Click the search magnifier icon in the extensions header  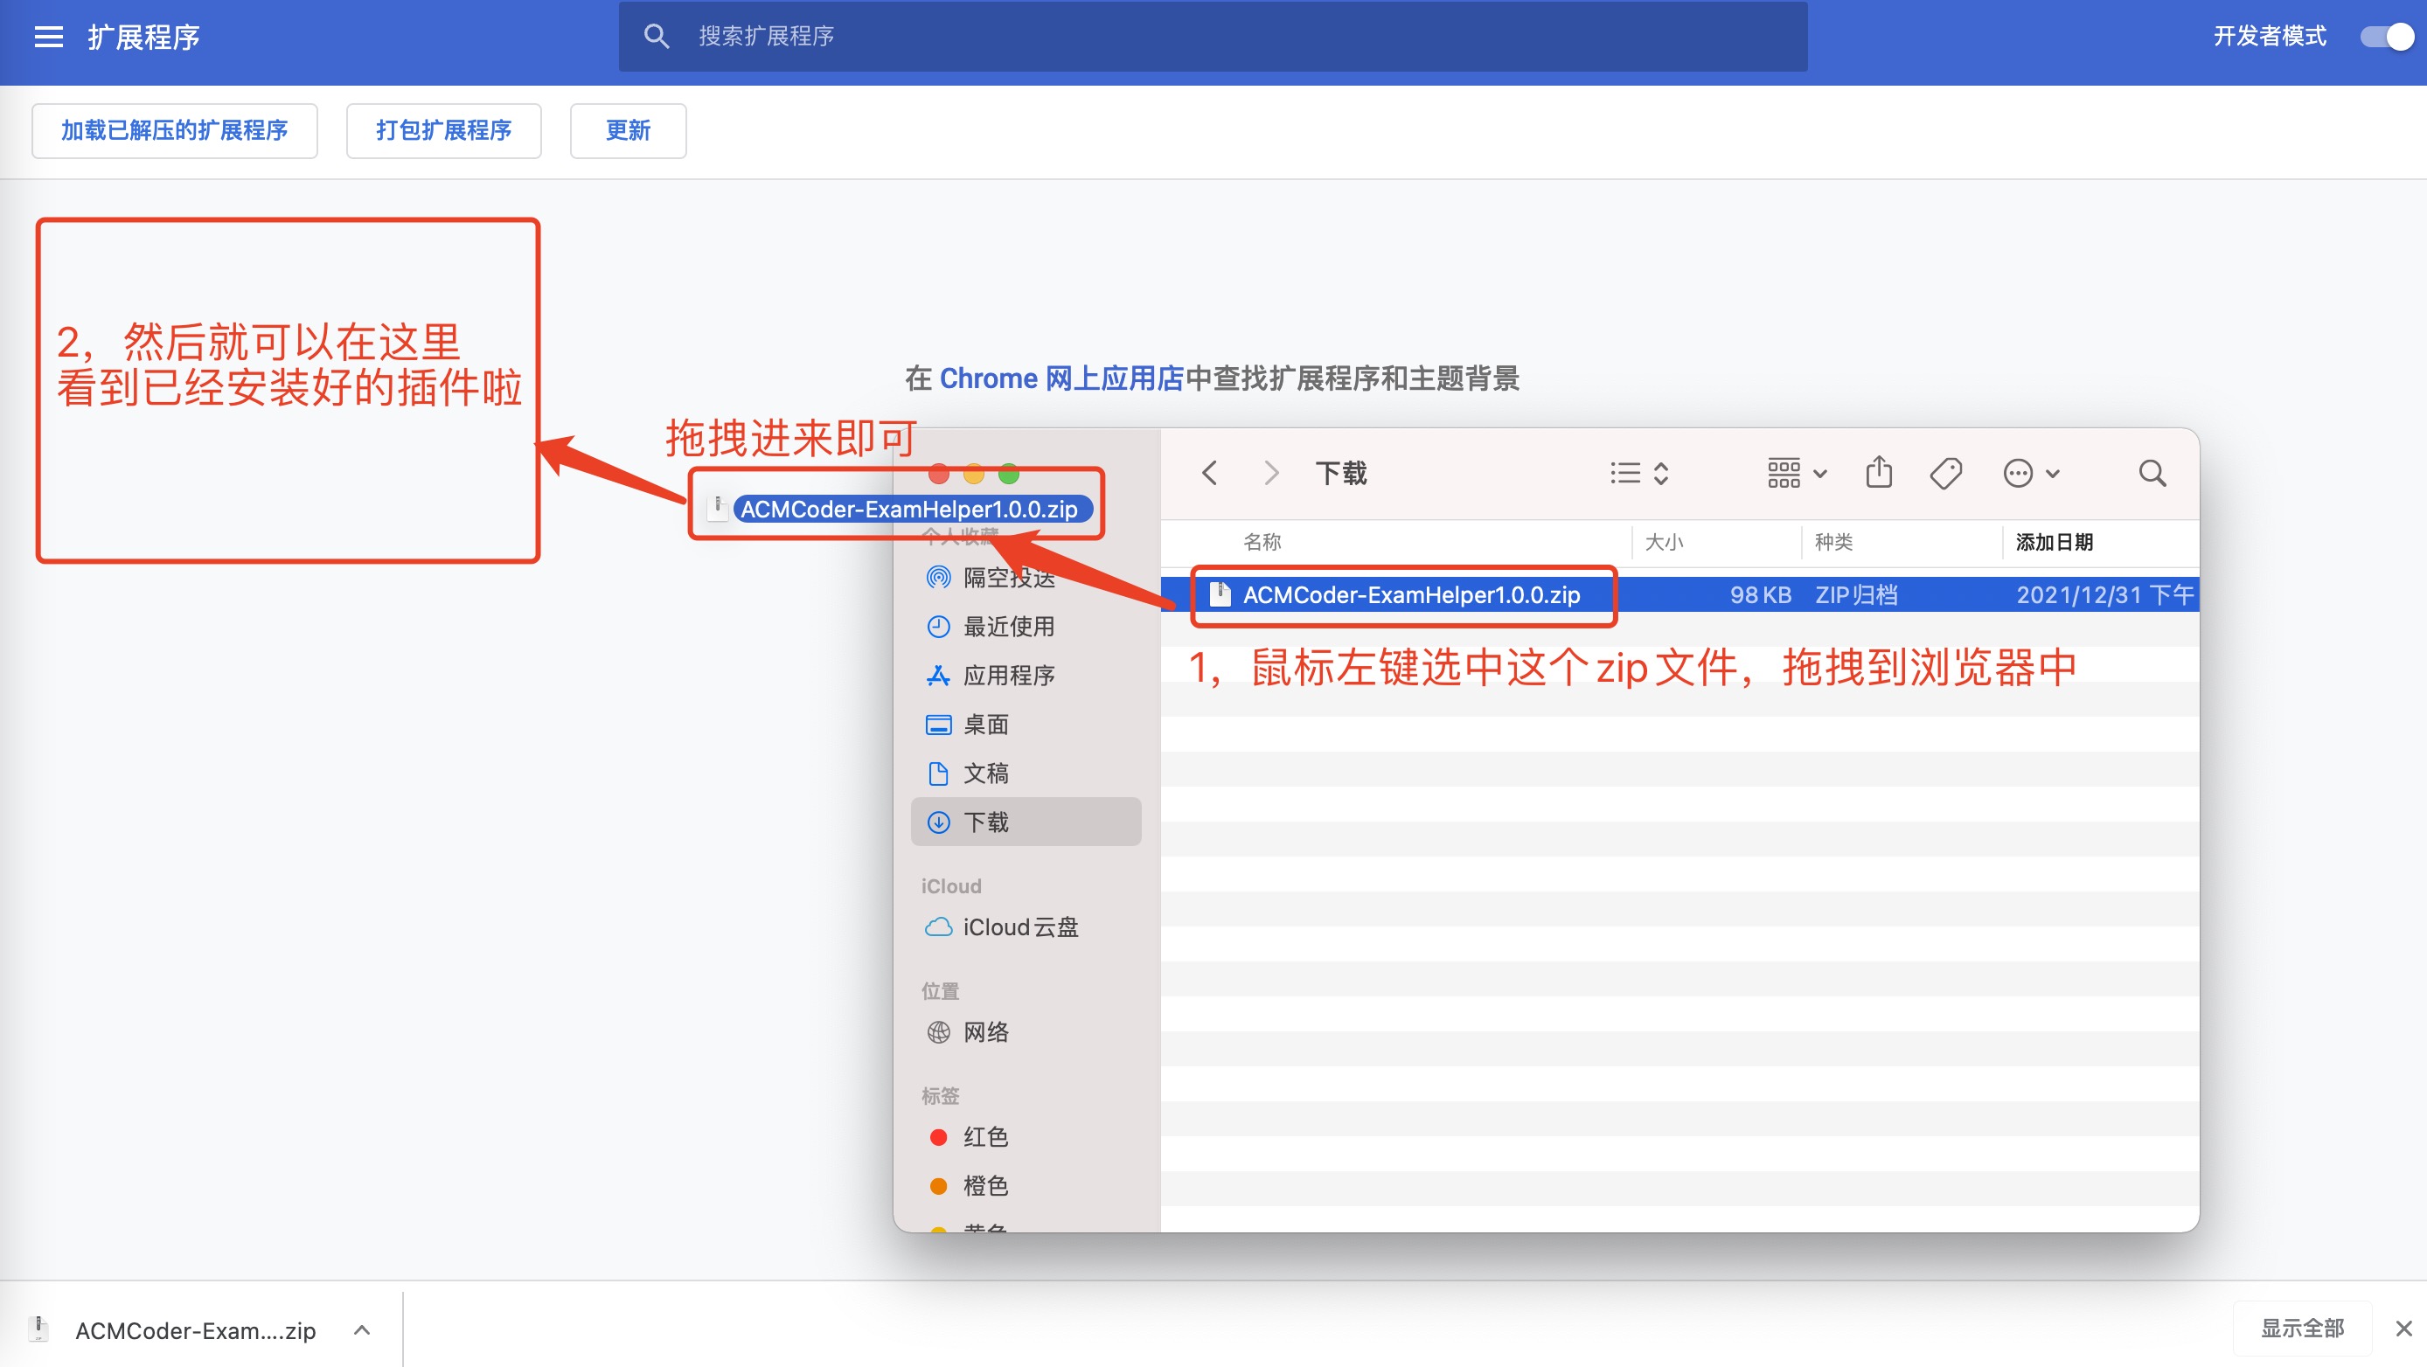click(657, 37)
